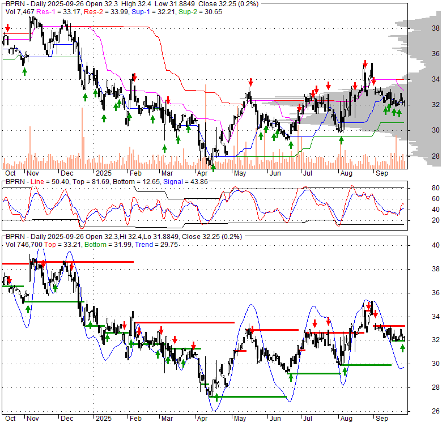Click Close 32.25 (0.2%) in upper chart header
Image resolution: width=442 pixels, height=422 pixels.
228,4
